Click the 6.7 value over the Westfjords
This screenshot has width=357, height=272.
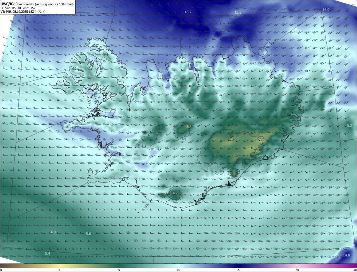pyautogui.click(x=91, y=76)
